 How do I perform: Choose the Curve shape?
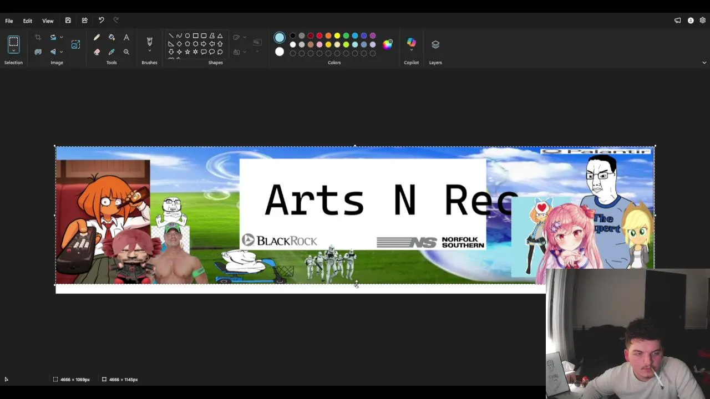179,35
